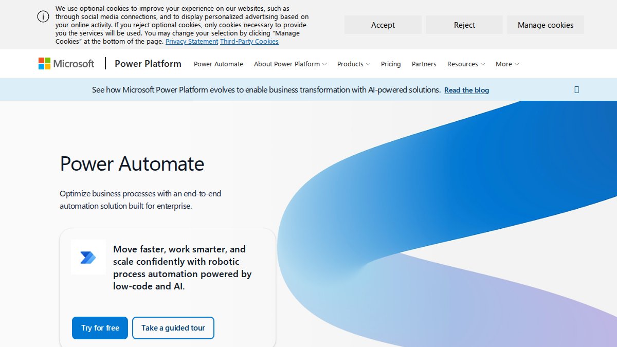
Task: Click the 'See how Microsoft Power Platform evolves' banner text
Action: click(x=266, y=89)
